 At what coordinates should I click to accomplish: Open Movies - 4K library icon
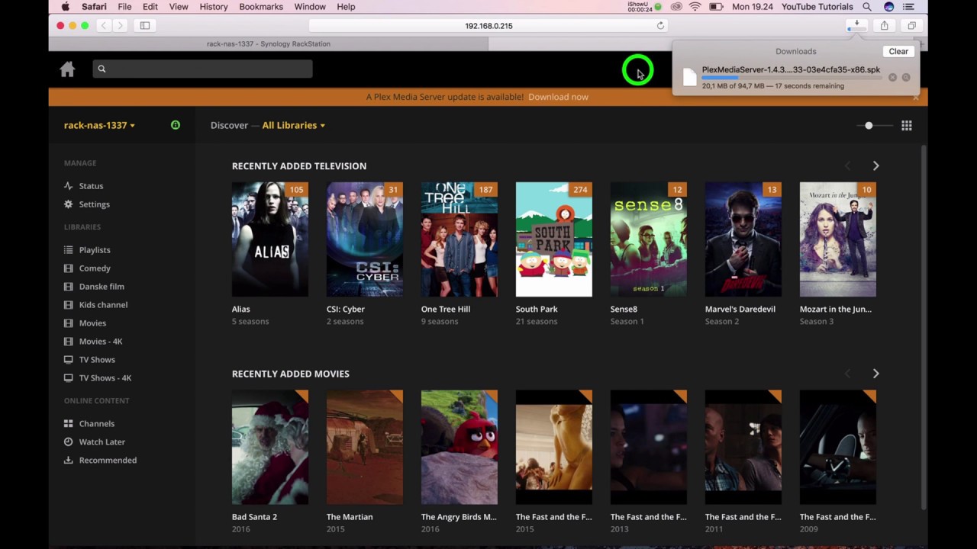click(x=69, y=342)
